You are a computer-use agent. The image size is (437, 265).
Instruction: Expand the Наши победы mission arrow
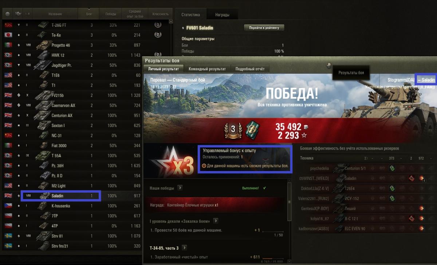click(x=180, y=188)
